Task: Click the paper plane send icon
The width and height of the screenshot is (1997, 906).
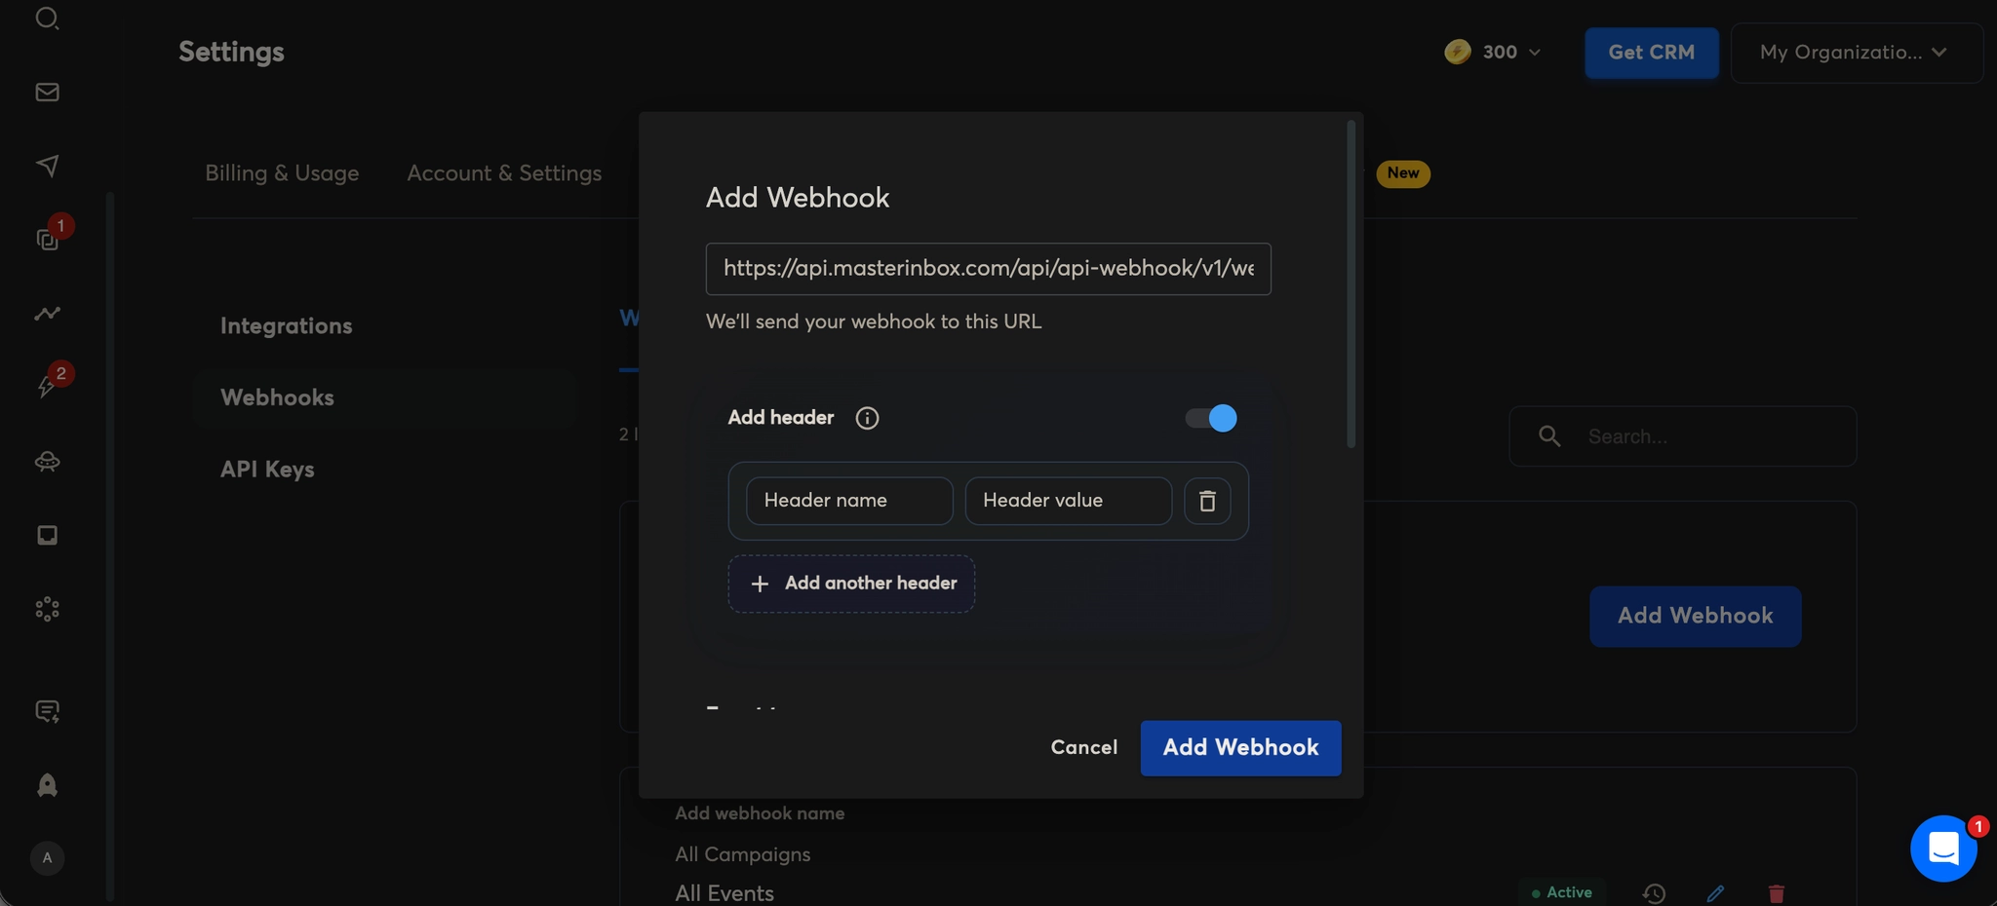Action: pyautogui.click(x=47, y=166)
